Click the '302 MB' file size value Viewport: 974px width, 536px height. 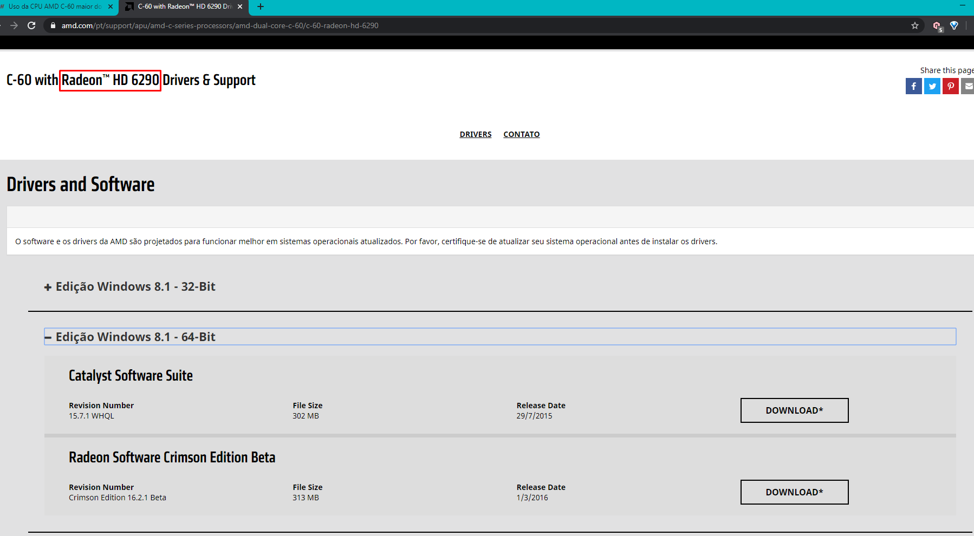306,416
